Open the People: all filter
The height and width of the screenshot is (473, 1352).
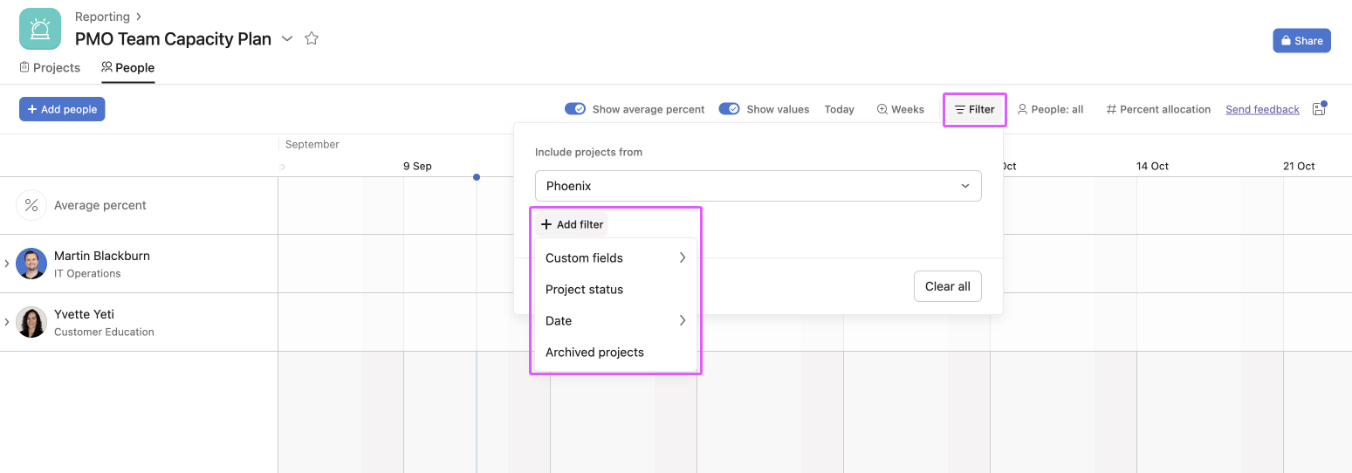1050,109
